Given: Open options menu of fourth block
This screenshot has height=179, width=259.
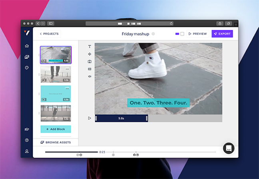Looking at the screenshot, I should pyautogui.click(x=67, y=108).
